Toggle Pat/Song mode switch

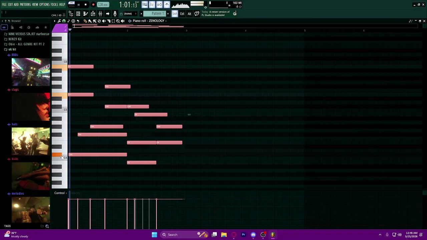point(72,4)
